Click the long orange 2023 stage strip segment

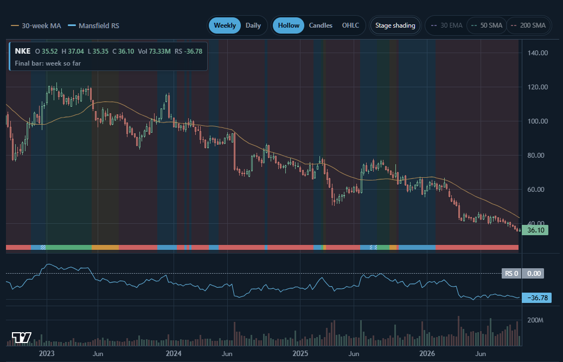105,247
